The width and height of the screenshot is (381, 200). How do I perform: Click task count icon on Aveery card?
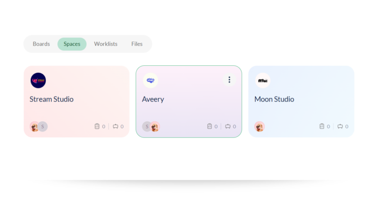209,126
